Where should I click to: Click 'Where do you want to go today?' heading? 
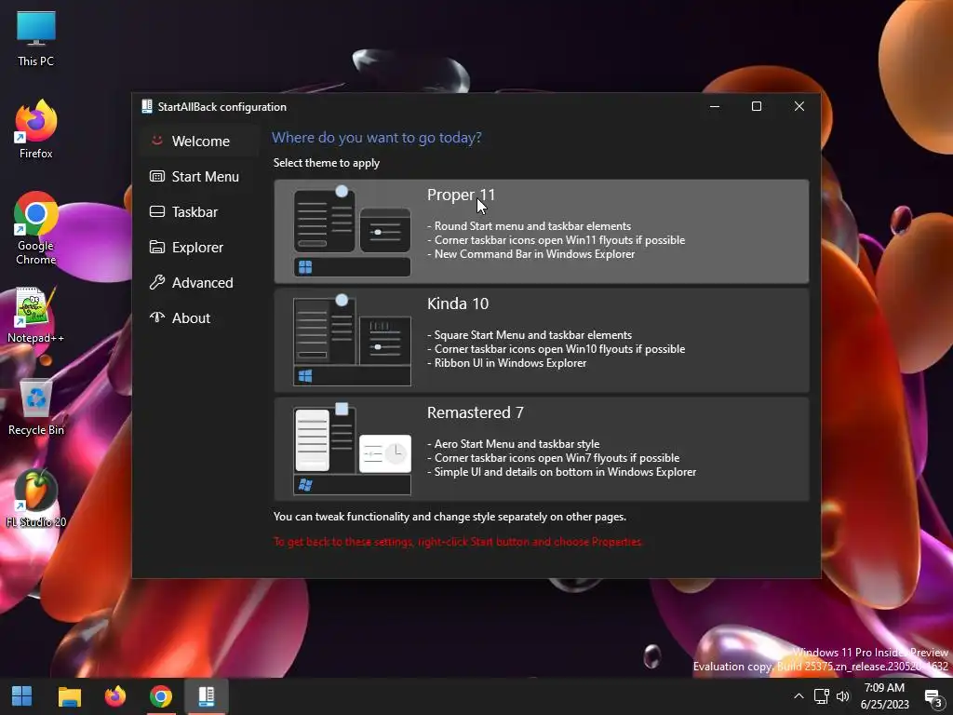coord(376,138)
